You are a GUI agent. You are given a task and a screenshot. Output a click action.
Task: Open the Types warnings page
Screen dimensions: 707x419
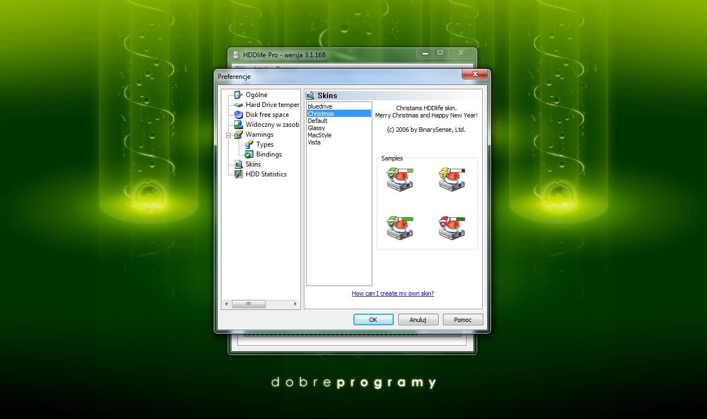click(x=265, y=144)
